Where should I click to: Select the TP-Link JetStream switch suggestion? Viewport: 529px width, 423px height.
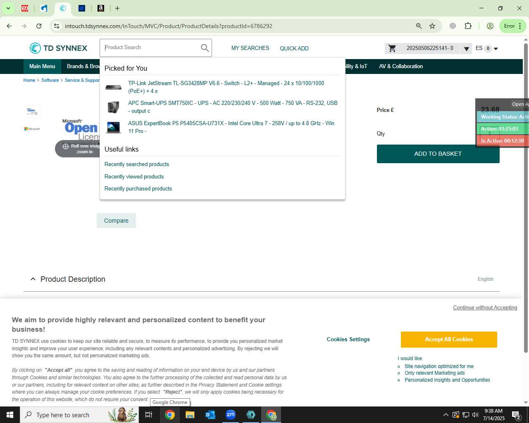tap(226, 87)
